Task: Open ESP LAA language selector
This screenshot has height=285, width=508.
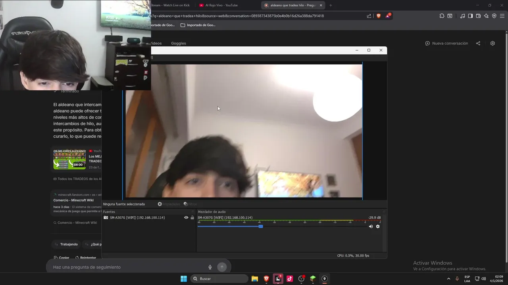Action: coord(467,279)
